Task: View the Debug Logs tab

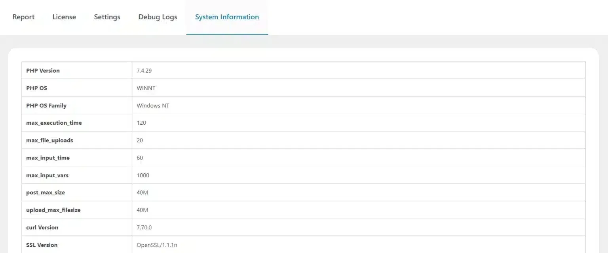Action: coord(158,17)
